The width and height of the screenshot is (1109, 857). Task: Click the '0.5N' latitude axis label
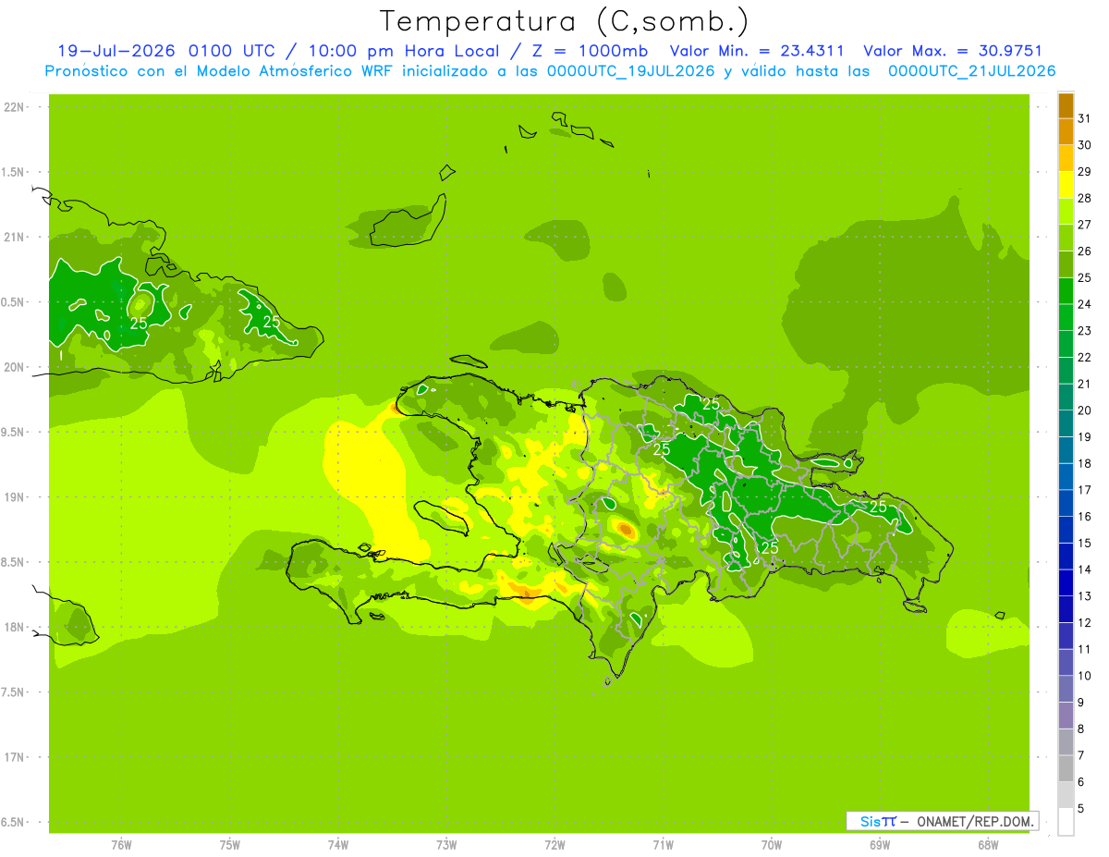(14, 302)
